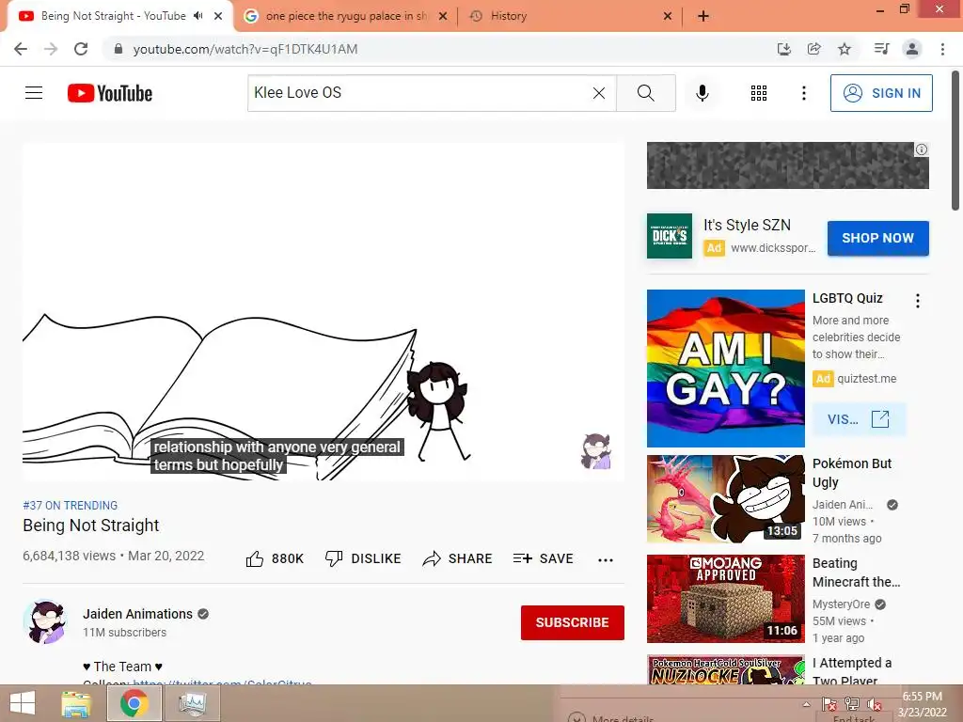Go to YouTube home via logo

pos(110,93)
